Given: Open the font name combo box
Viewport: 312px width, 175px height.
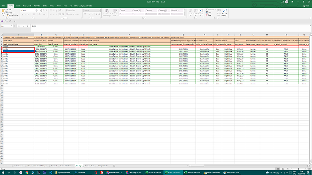Looking at the screenshot, I should 28,10.
